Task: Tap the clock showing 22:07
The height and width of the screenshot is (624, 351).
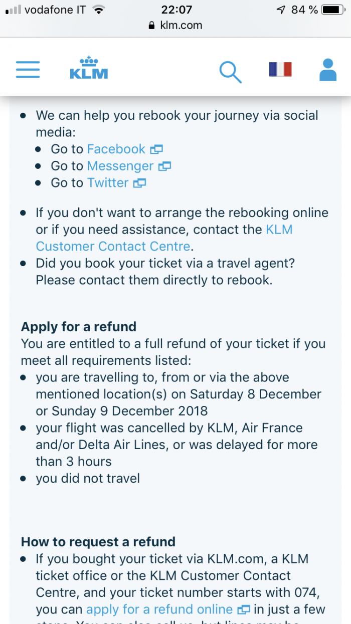Action: click(x=175, y=10)
